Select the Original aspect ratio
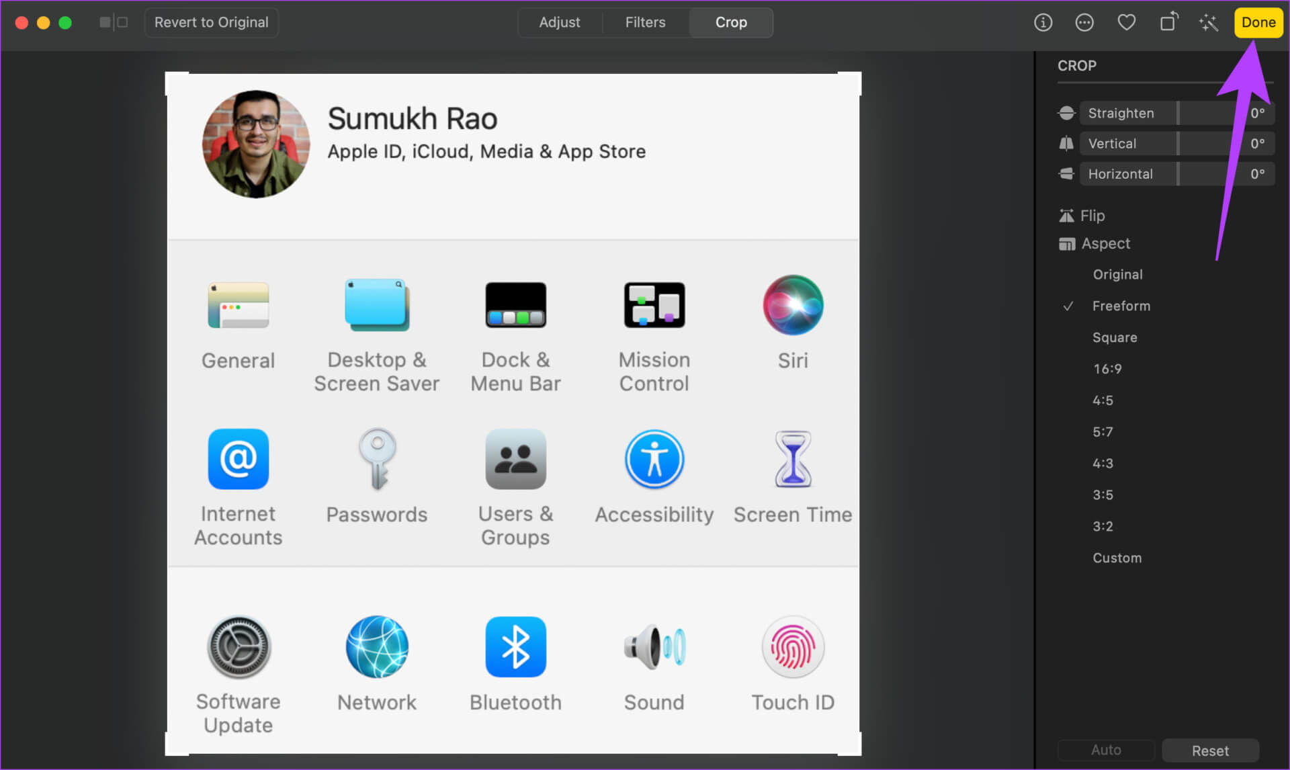The width and height of the screenshot is (1290, 770). pyautogui.click(x=1117, y=274)
